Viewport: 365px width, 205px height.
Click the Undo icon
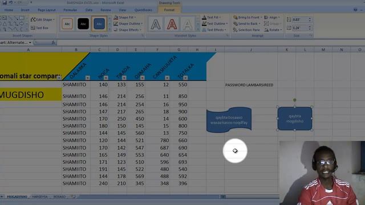11,2
